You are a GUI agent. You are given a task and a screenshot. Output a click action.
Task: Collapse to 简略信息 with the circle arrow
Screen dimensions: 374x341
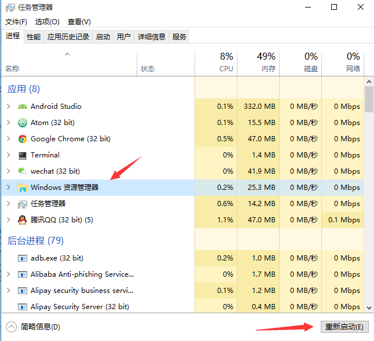point(11,327)
